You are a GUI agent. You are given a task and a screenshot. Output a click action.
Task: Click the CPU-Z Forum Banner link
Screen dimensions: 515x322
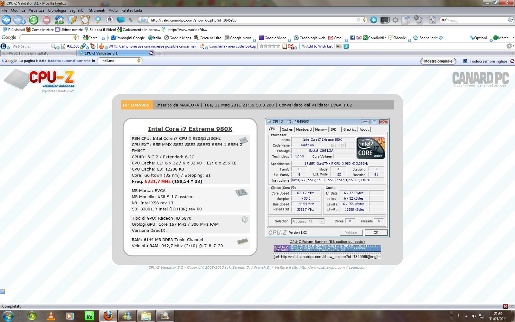click(327, 241)
